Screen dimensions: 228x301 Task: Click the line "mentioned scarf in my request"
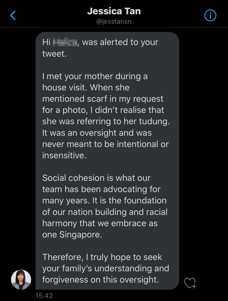pyautogui.click(x=103, y=99)
